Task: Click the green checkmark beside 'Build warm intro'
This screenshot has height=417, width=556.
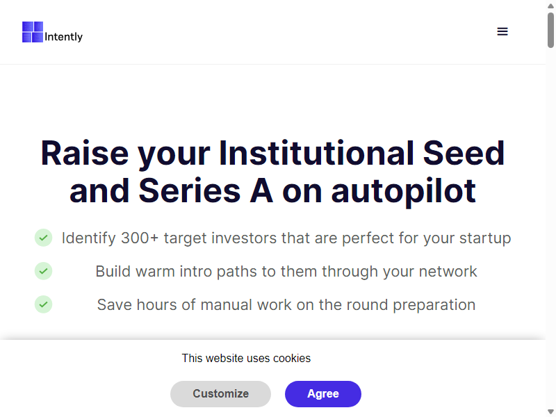Action: (43, 271)
